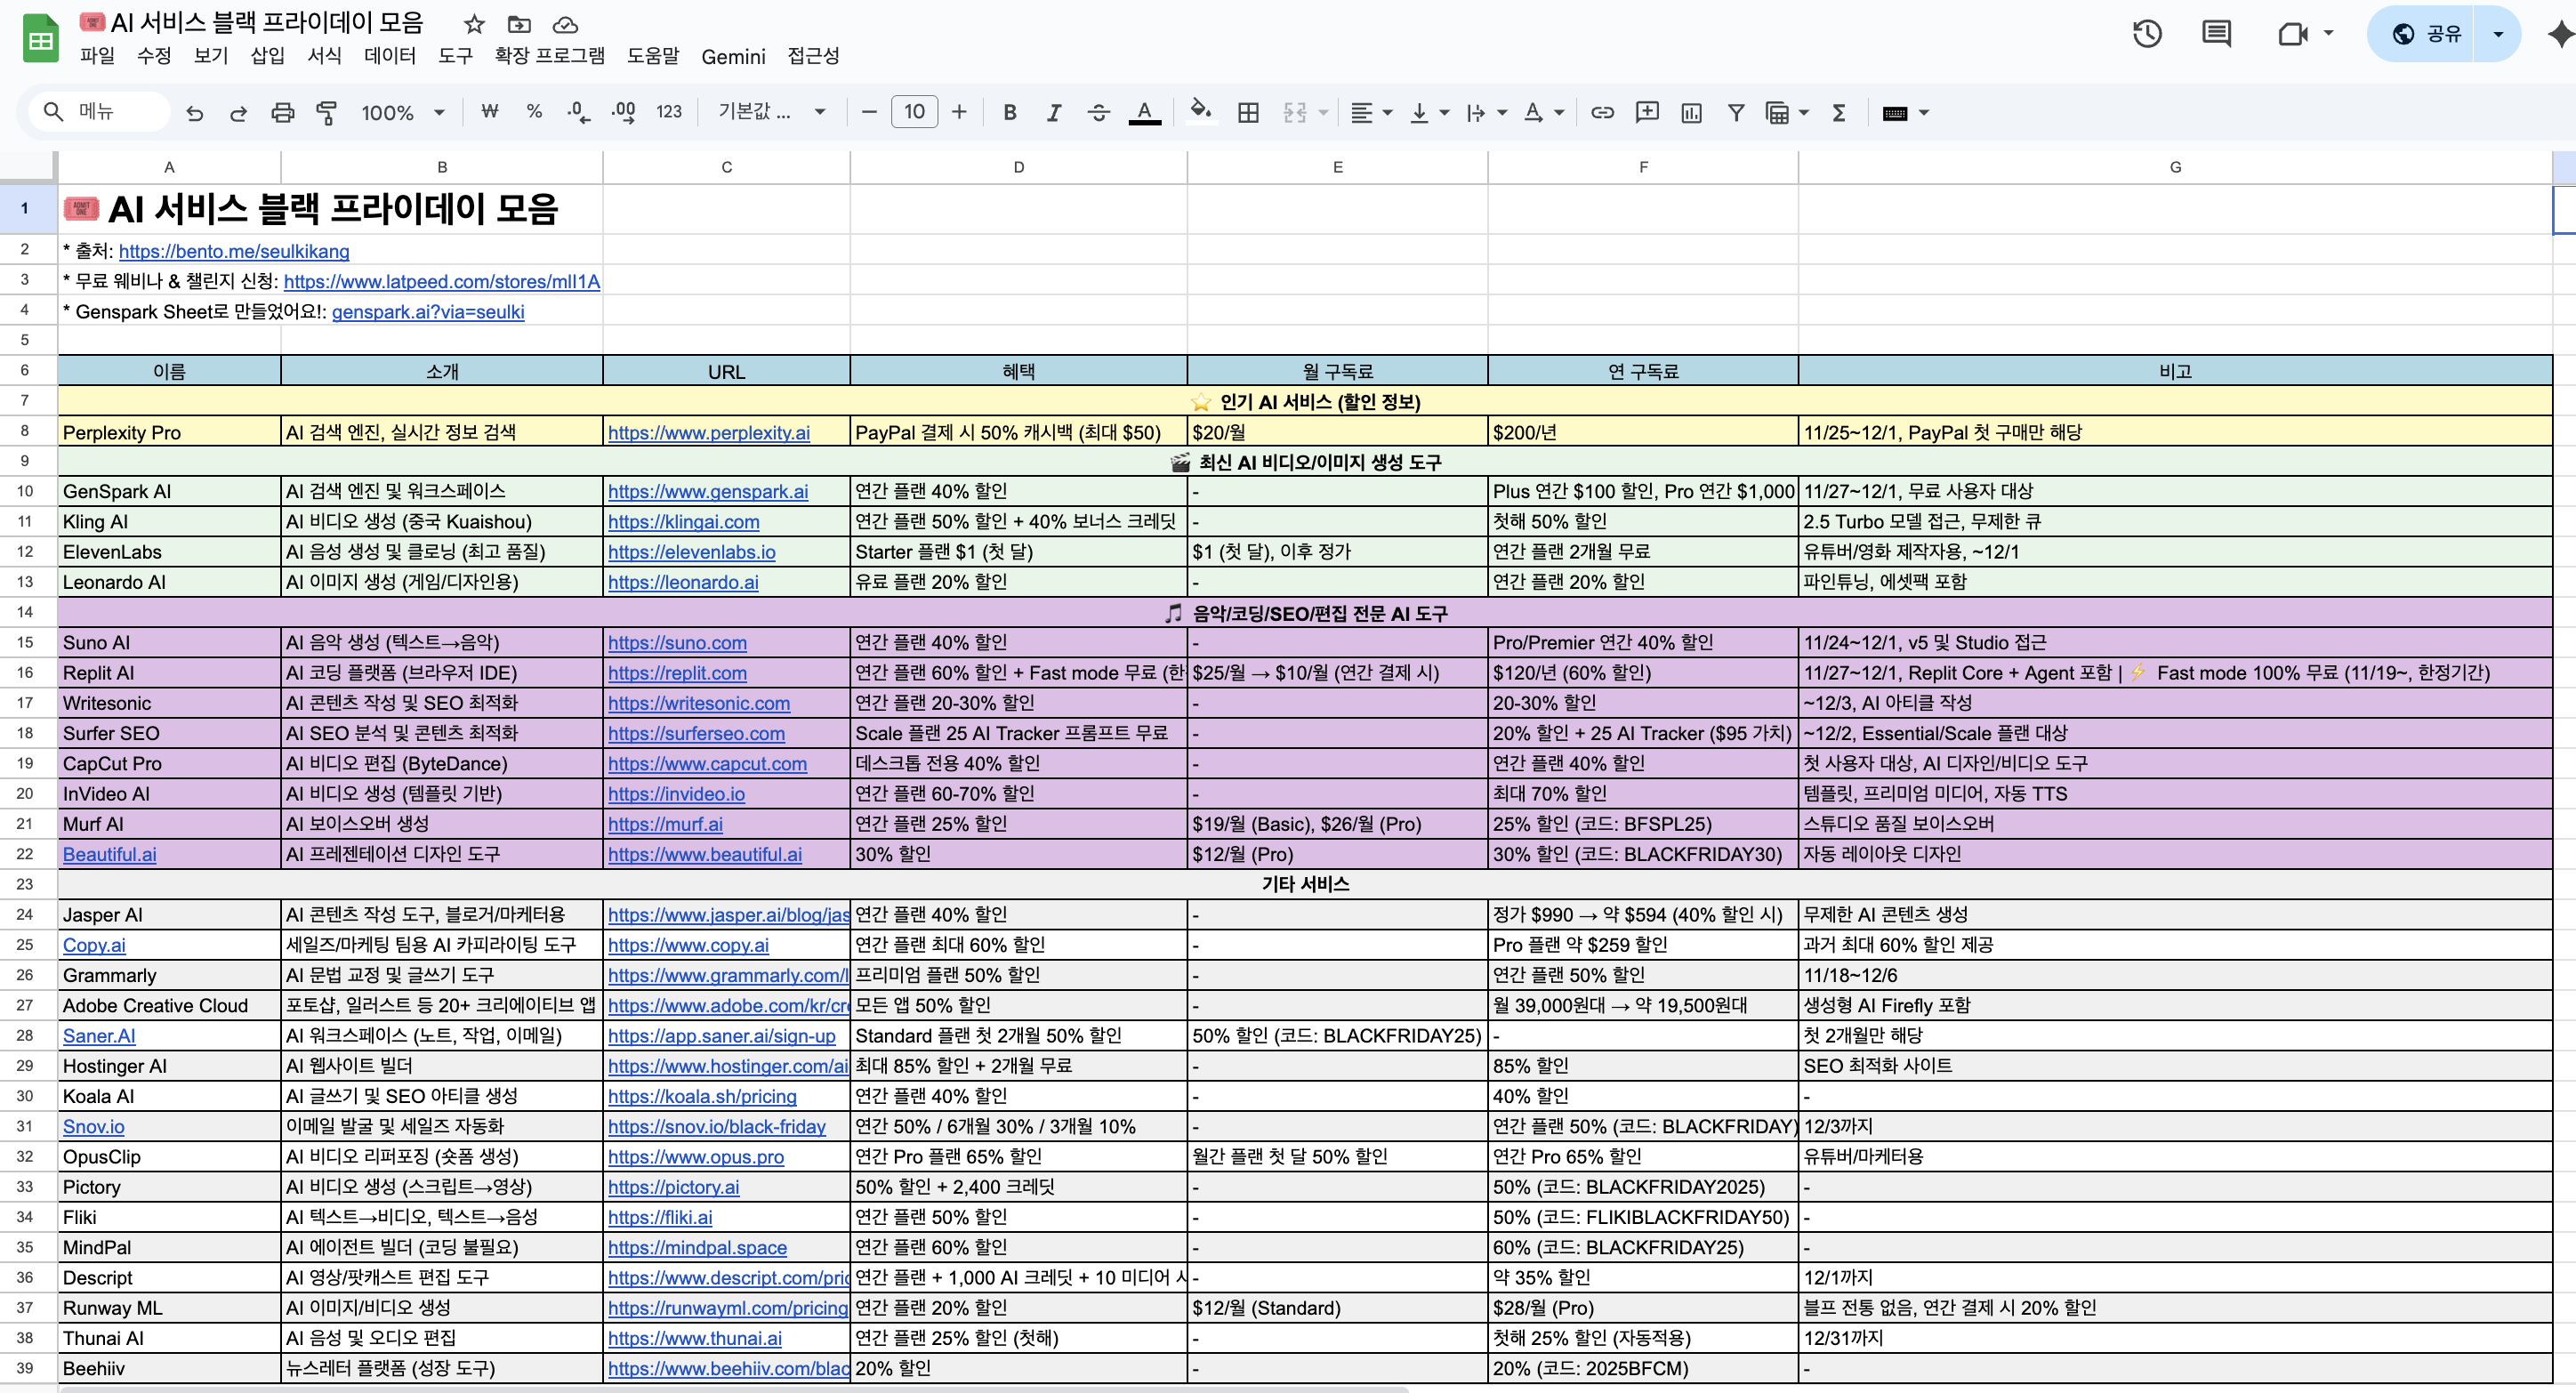Open the 확장 프로그램 menu
This screenshot has width=2576, height=1393.
pos(549,56)
